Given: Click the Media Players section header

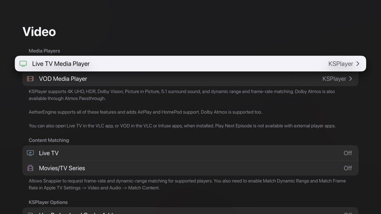Looking at the screenshot, I should pos(44,51).
